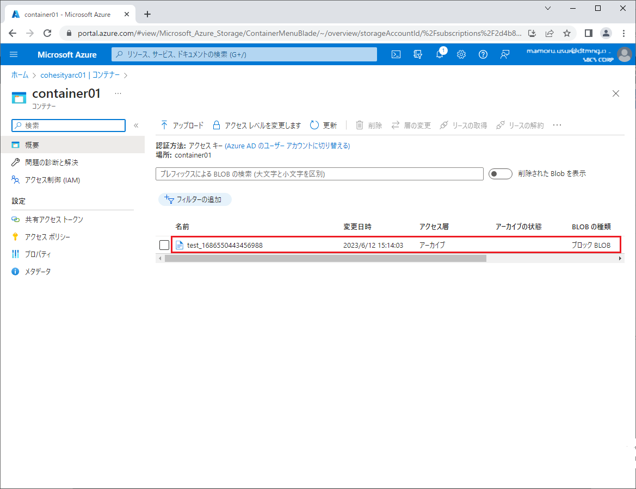Close the container01 browser tab
Viewport: 636px width, 489px height.
click(127, 14)
